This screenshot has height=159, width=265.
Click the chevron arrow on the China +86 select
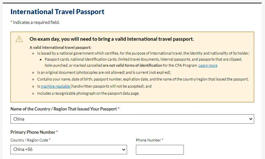(x=124, y=150)
